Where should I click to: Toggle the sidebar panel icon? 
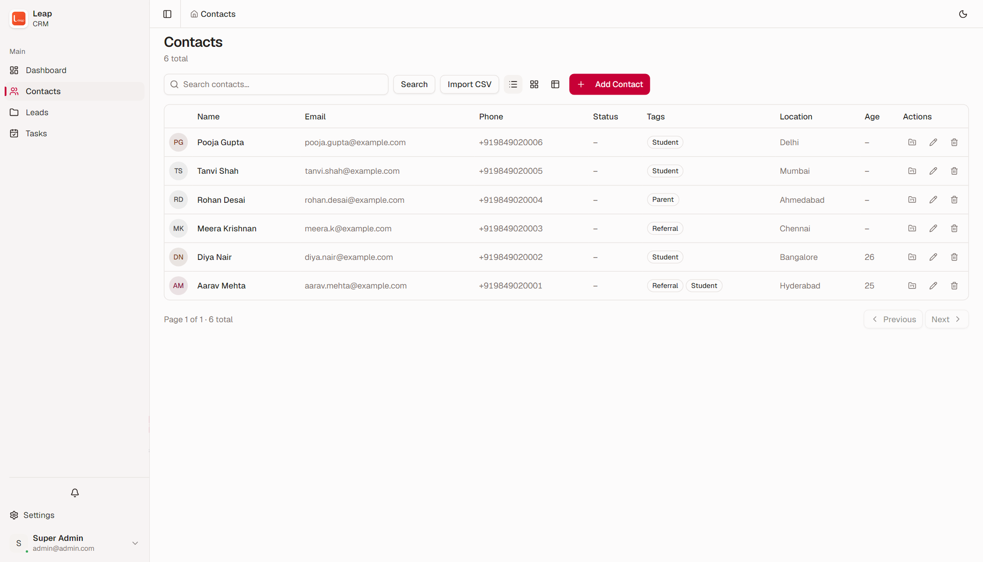[x=167, y=14]
